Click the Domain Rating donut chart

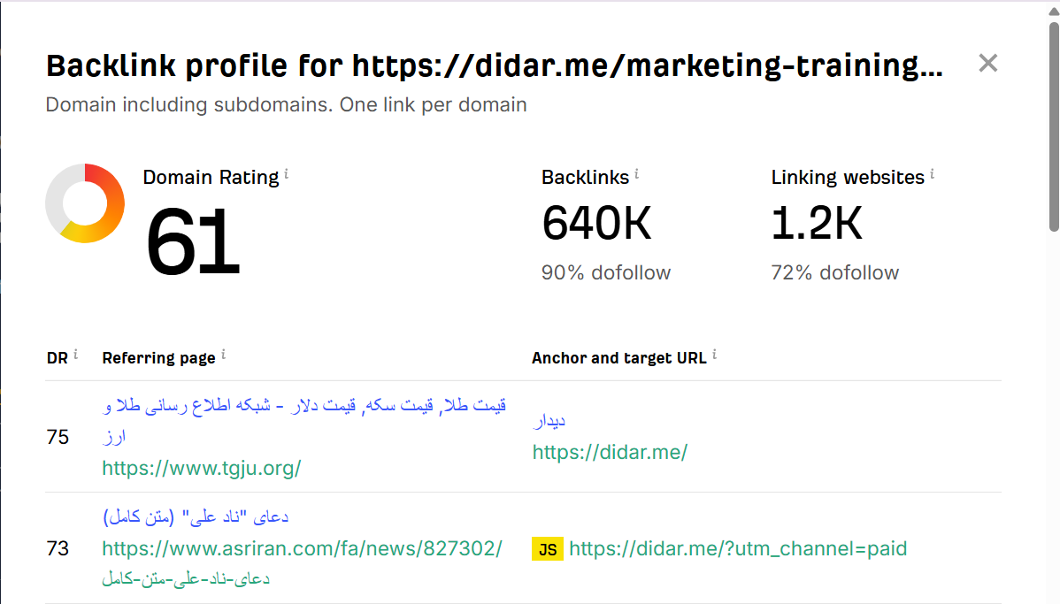click(85, 203)
